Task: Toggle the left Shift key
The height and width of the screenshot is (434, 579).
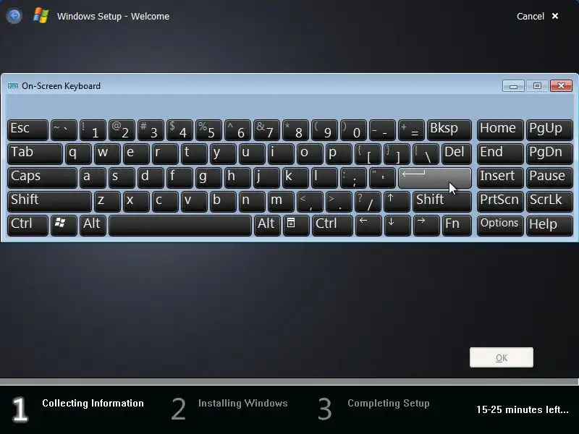Action: [49, 202]
